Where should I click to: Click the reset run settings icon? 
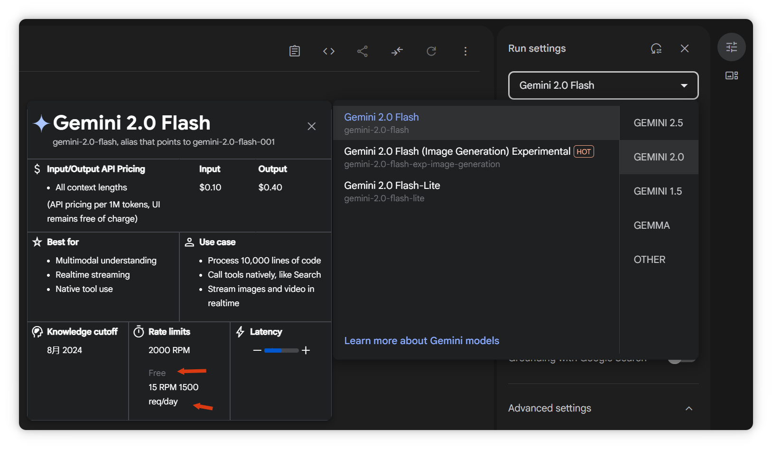pos(656,48)
